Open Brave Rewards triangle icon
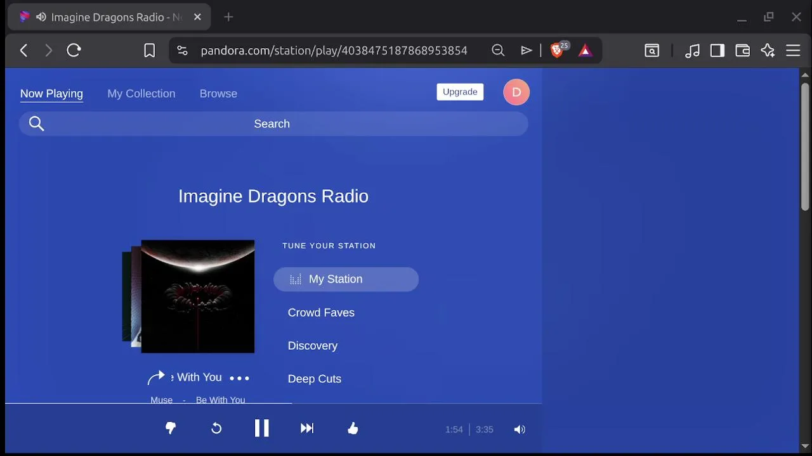Viewport: 812px width, 456px height. tap(585, 51)
